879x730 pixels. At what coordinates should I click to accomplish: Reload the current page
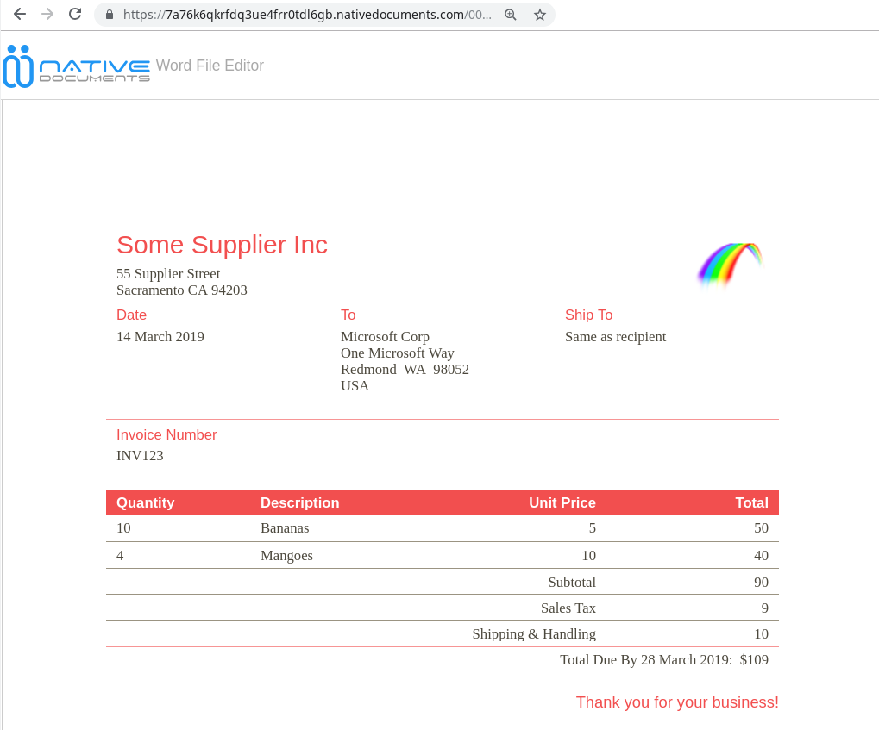tap(75, 14)
